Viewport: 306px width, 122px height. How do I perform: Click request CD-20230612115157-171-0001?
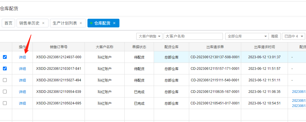point(215,69)
